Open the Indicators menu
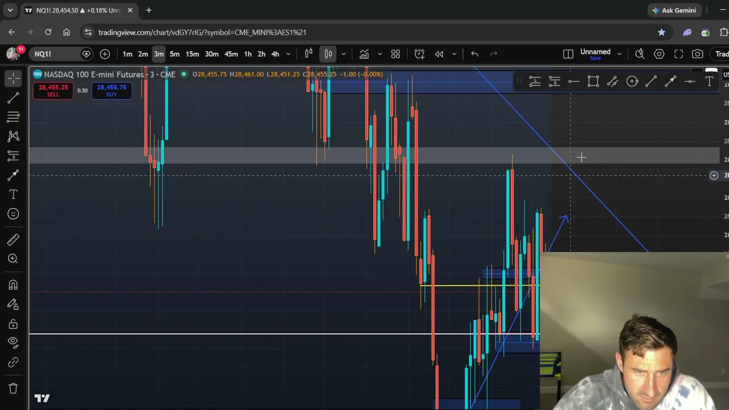Image resolution: width=729 pixels, height=410 pixels. coord(364,54)
